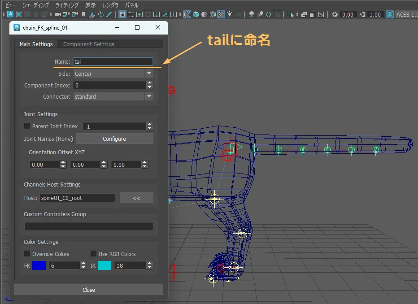Viewport: 418px width, 304px height.
Task: Enable the Use RGB Colors checkbox
Action: 93,254
